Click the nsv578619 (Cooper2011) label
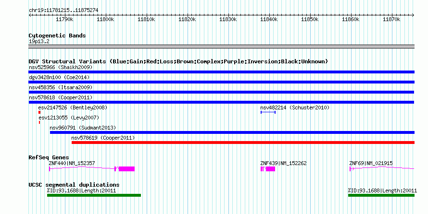Viewport: 428px width, 214px height. pyautogui.click(x=103, y=138)
